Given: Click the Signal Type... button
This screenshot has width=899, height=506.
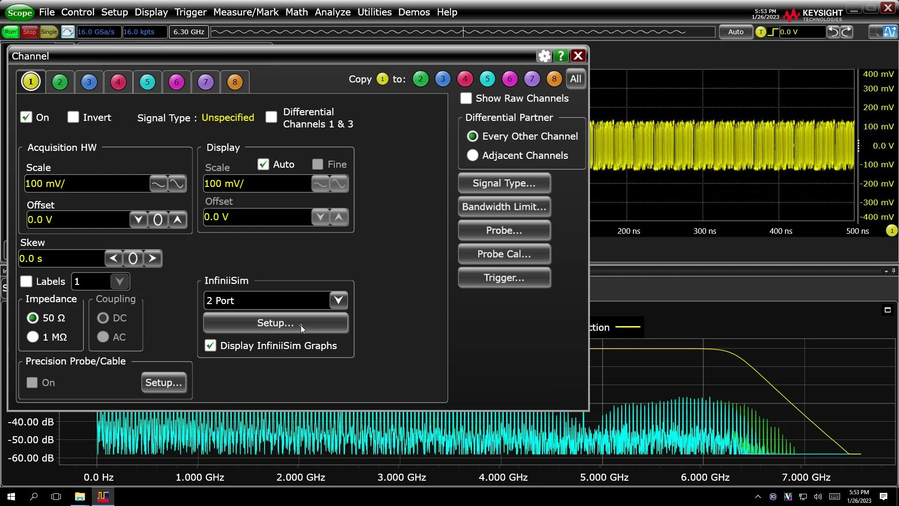Looking at the screenshot, I should 504,183.
